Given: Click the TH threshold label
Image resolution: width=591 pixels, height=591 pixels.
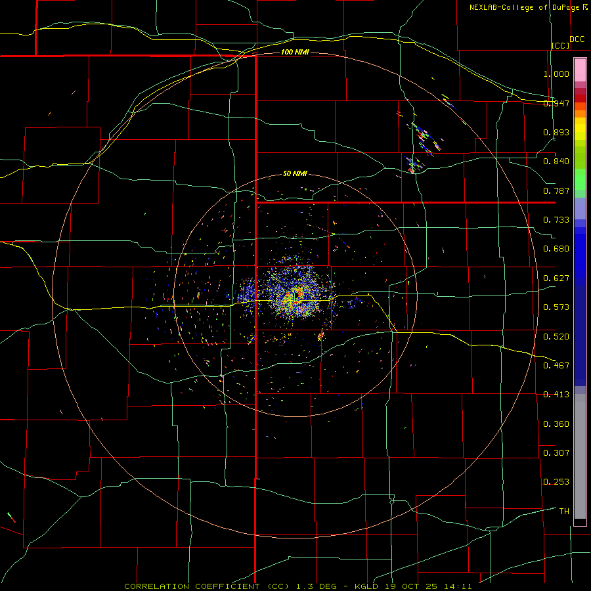Looking at the screenshot, I should coord(564,511).
